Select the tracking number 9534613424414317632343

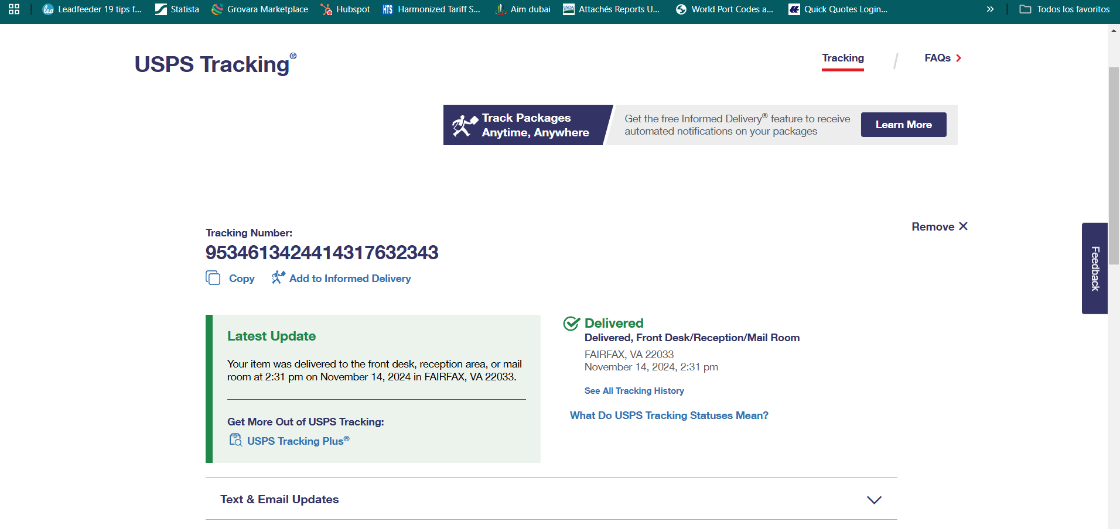(x=322, y=253)
